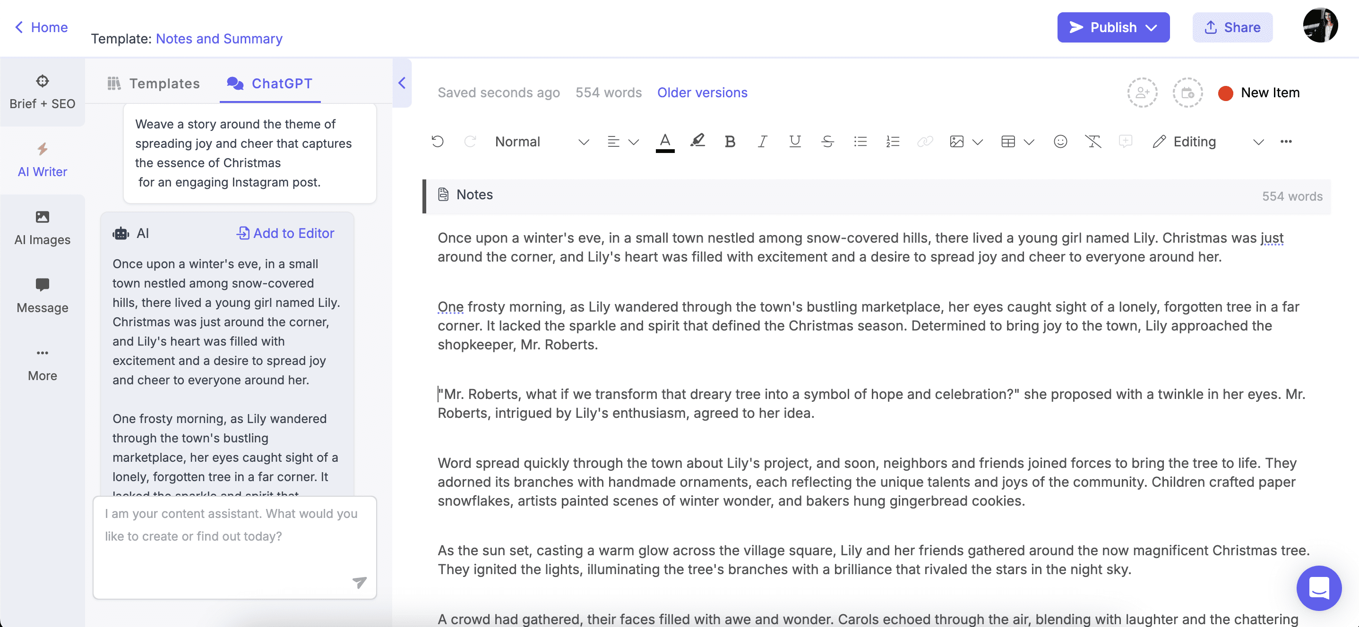
Task: Toggle bulleted list
Action: tap(860, 141)
